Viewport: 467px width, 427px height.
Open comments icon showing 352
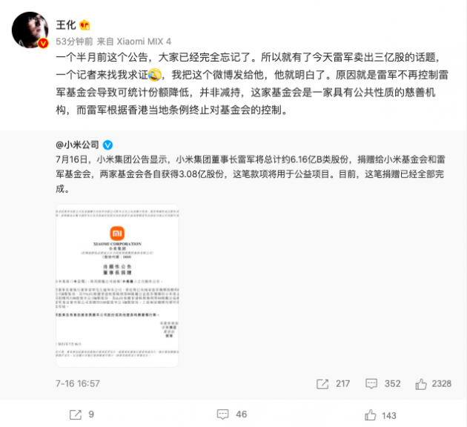point(371,384)
